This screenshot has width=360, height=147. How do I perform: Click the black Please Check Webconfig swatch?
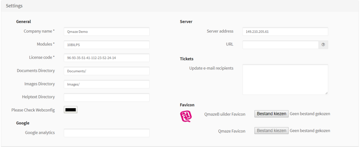(71, 110)
